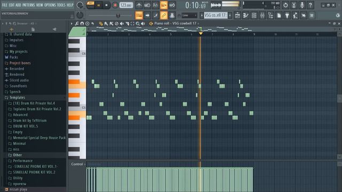
Task: Toggle the metronome button
Action: click(x=139, y=5)
